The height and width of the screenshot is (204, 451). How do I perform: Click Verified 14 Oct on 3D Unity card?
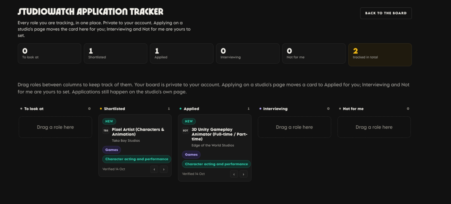[x=194, y=174]
